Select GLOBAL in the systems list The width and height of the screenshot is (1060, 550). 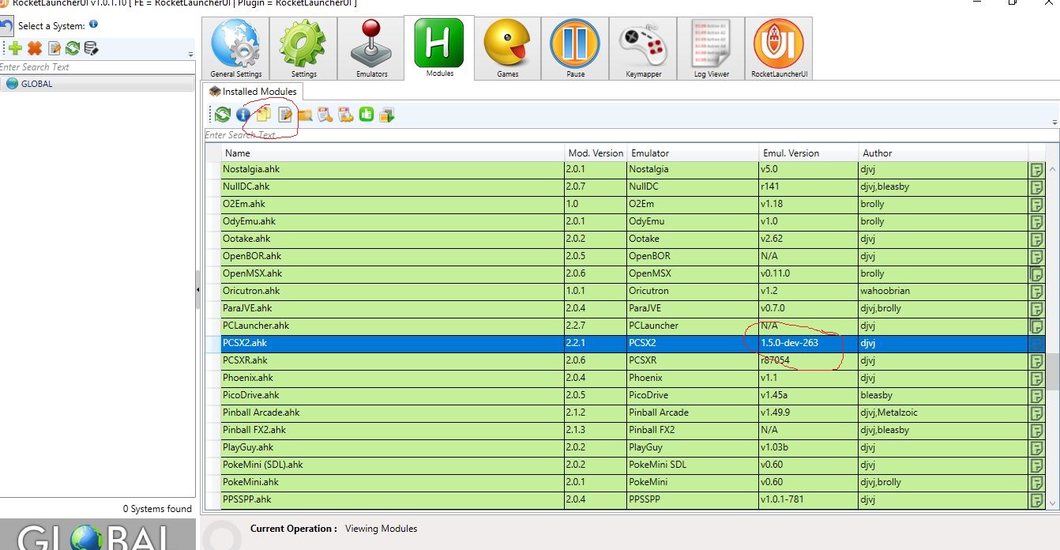click(x=97, y=84)
